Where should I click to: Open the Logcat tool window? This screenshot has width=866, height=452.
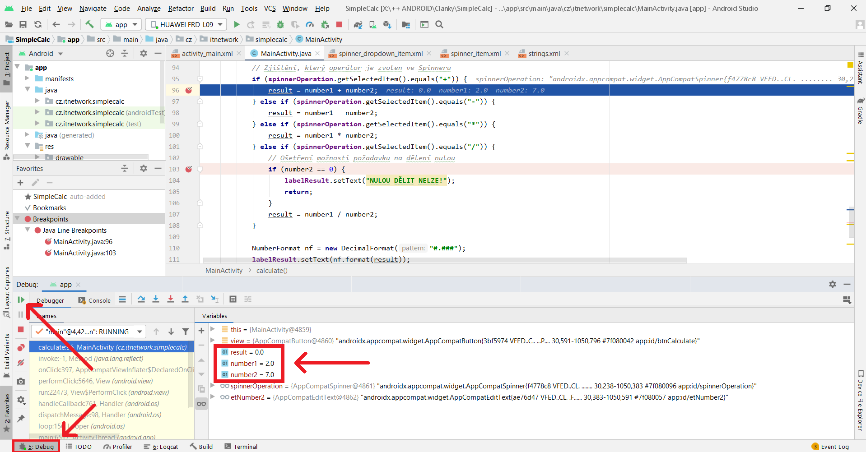pyautogui.click(x=161, y=447)
